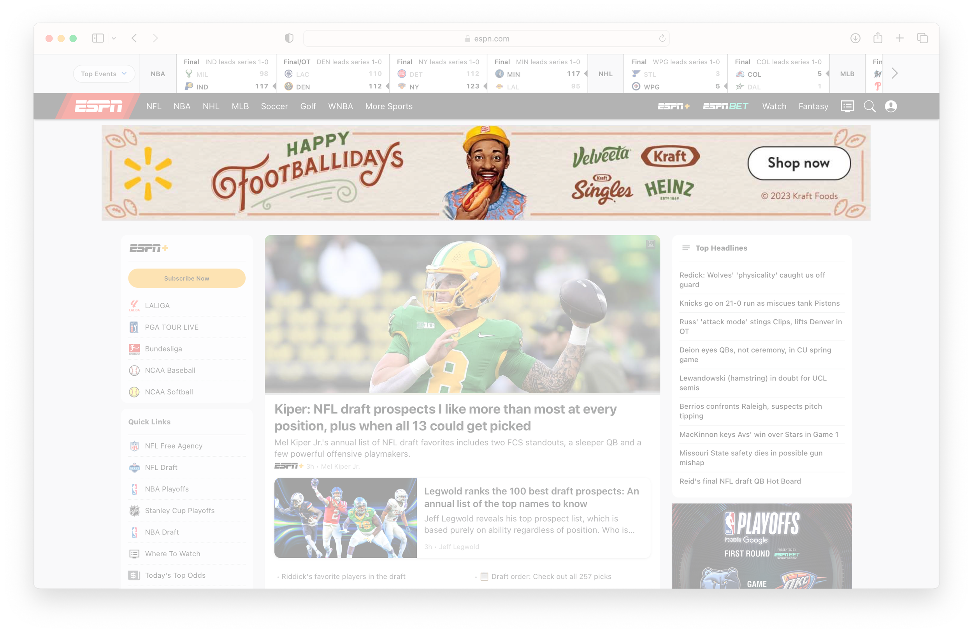The width and height of the screenshot is (973, 633).
Task: Open NBA Playoffs quick link
Action: [x=187, y=489]
